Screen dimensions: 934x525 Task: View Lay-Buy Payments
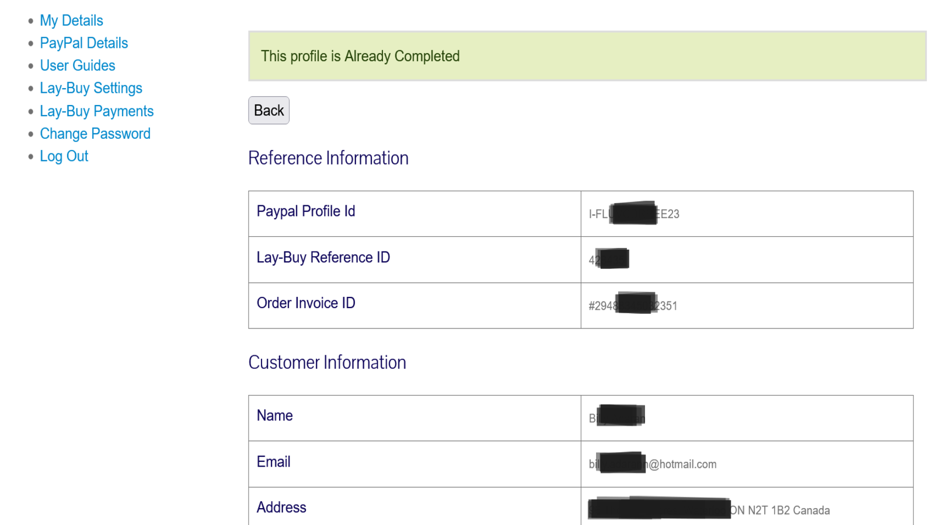[96, 111]
